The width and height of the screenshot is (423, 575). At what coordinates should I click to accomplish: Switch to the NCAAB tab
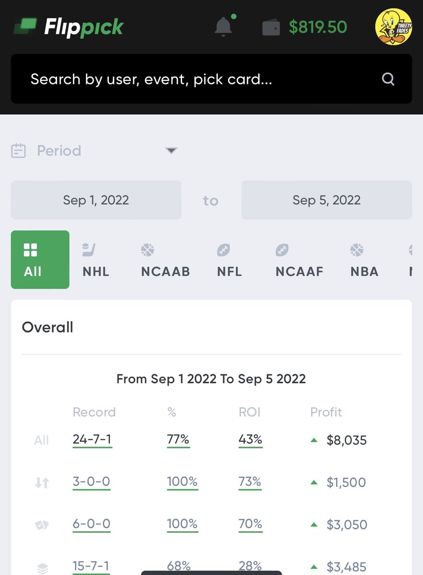point(165,260)
